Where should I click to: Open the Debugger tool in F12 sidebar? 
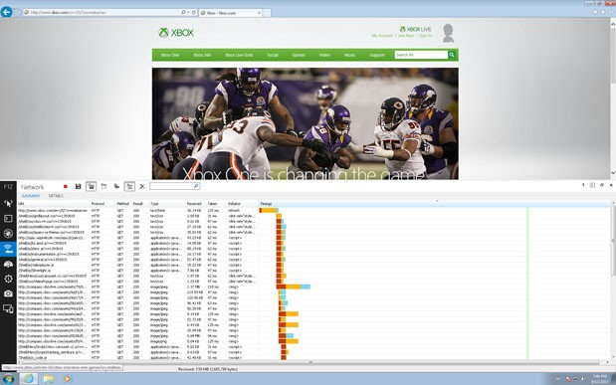coord(8,234)
